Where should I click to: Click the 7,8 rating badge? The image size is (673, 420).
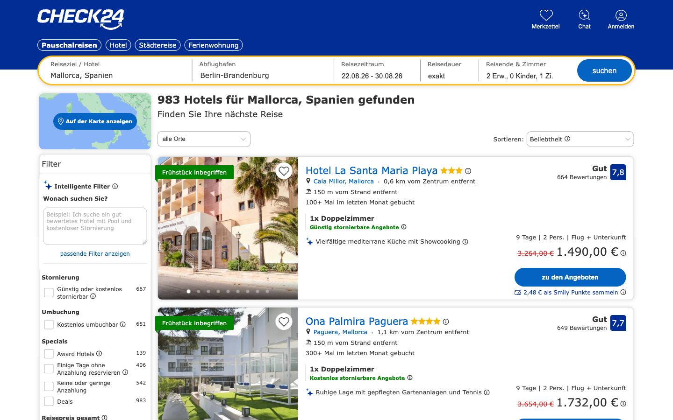tap(618, 172)
